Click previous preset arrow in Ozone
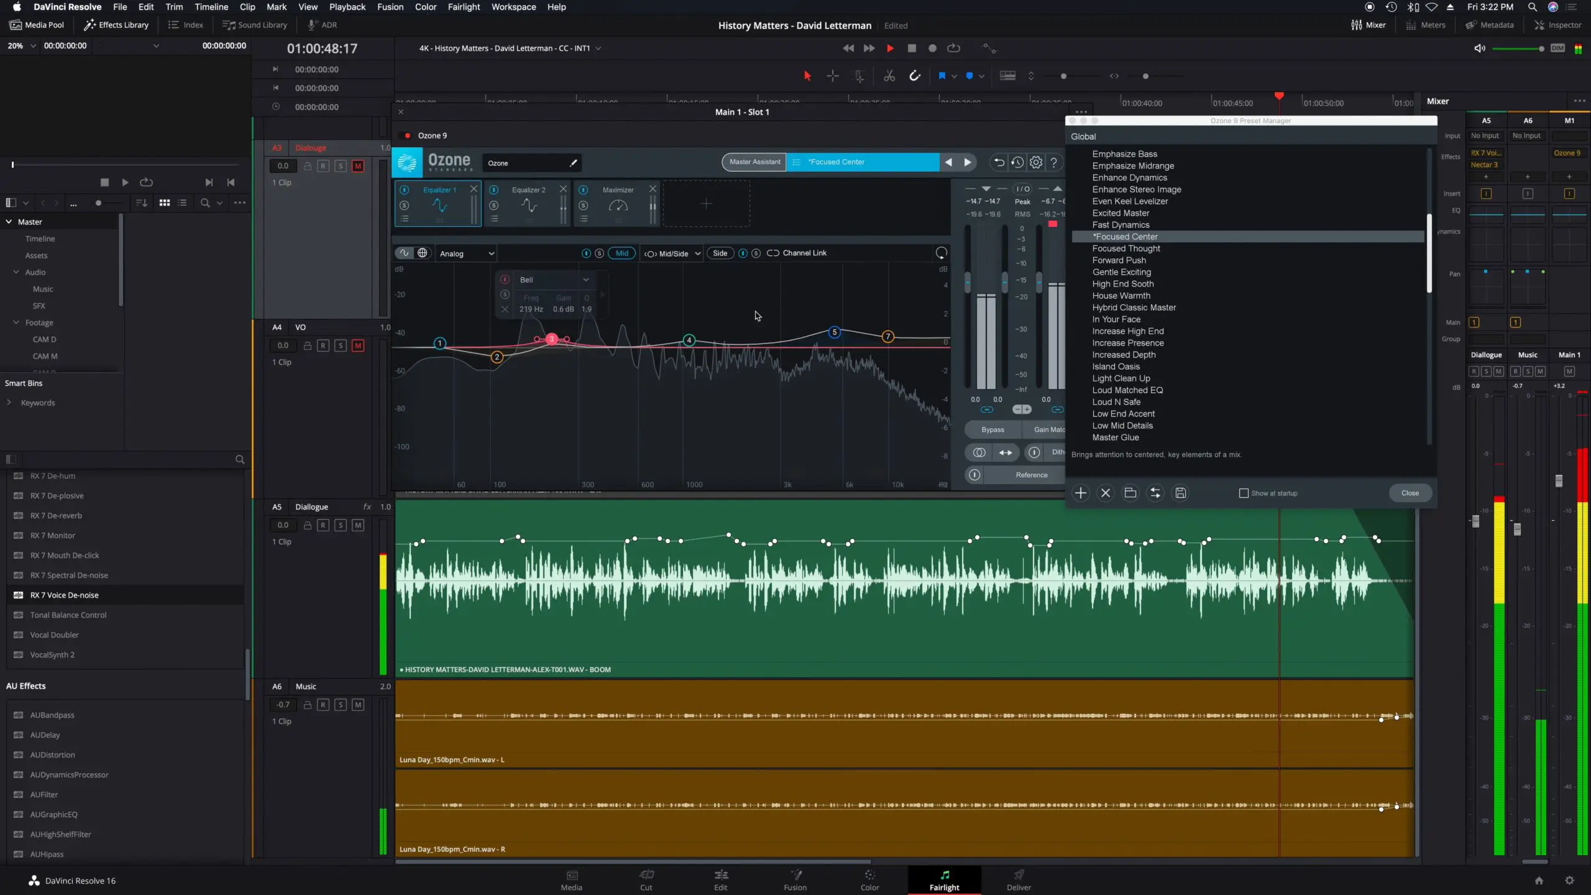The height and width of the screenshot is (895, 1591). coord(948,162)
